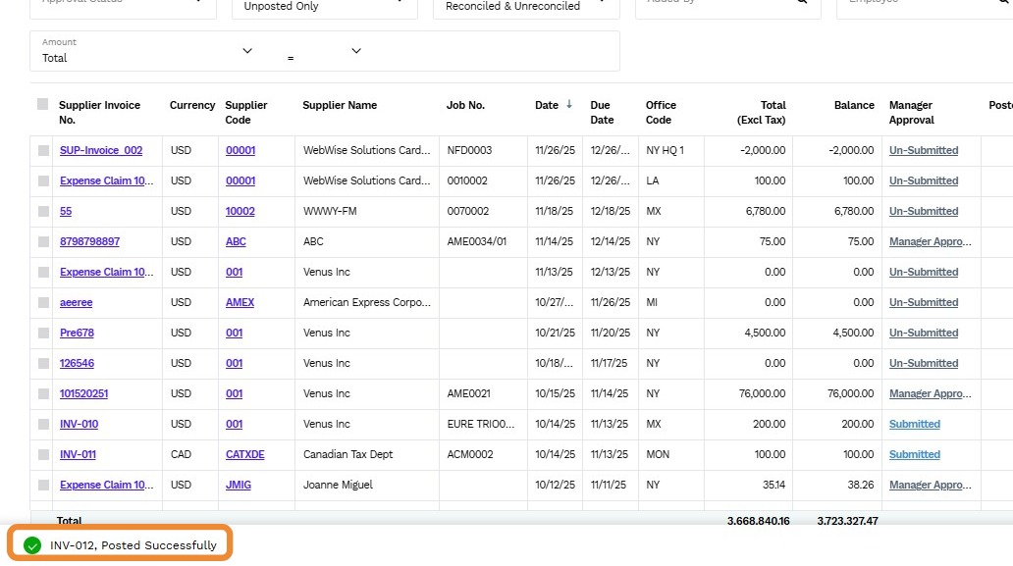This screenshot has width=1013, height=566.
Task: Click the Job No. column header
Action: [465, 105]
